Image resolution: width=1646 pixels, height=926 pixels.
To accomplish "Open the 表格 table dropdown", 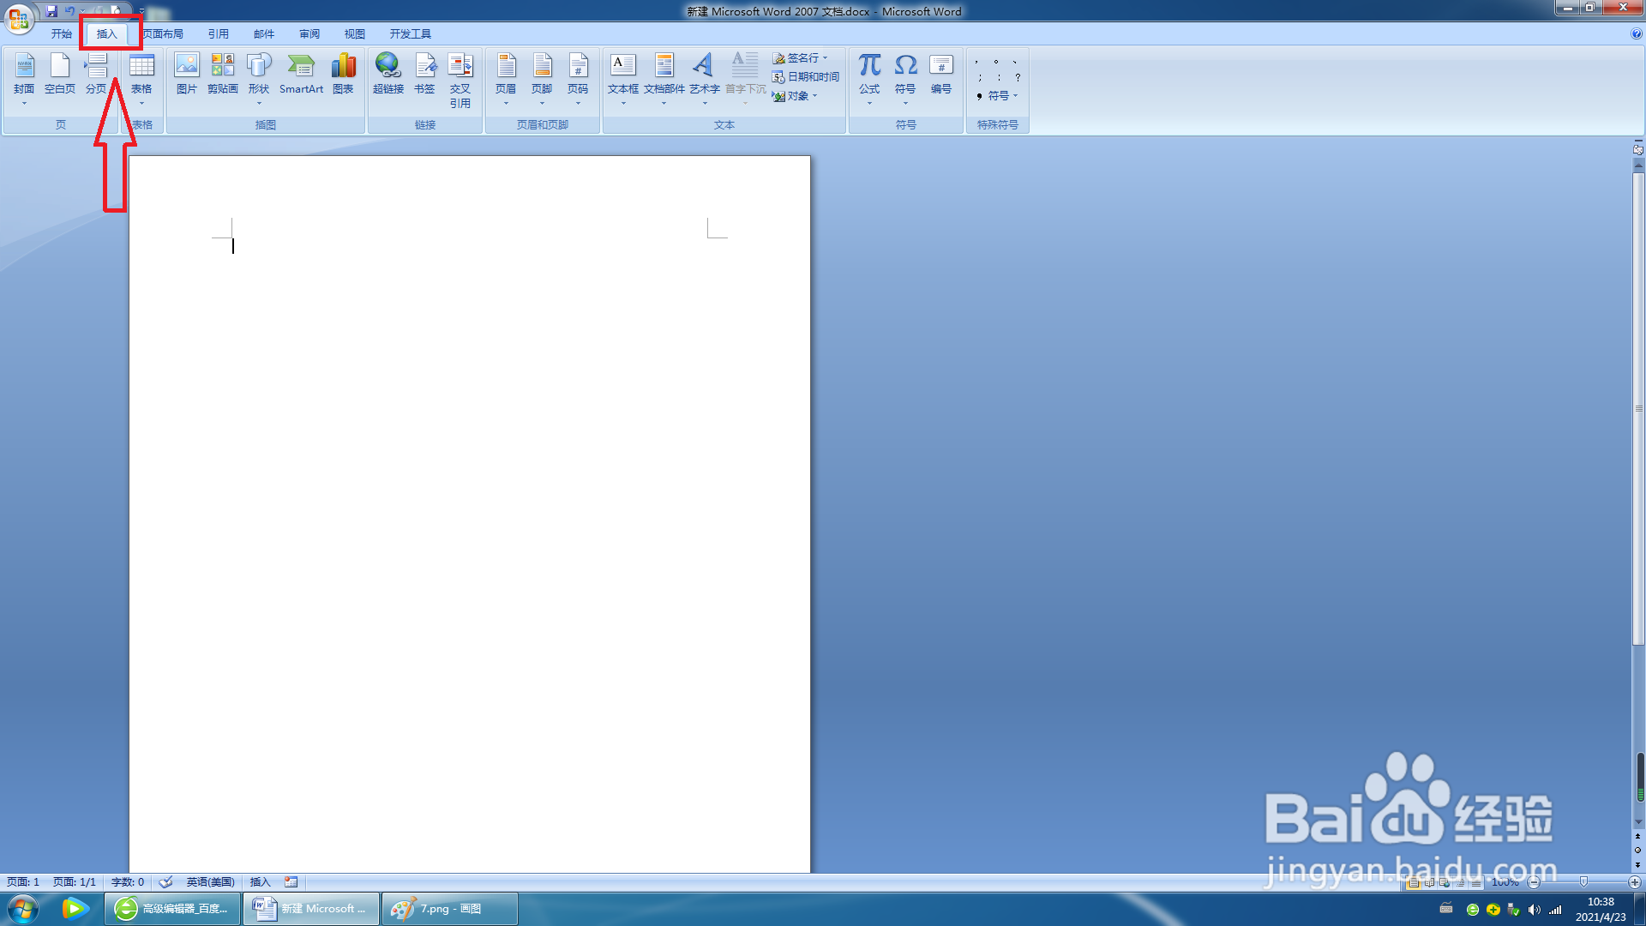I will click(141, 79).
